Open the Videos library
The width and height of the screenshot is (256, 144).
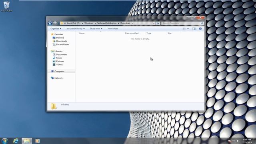point(60,65)
